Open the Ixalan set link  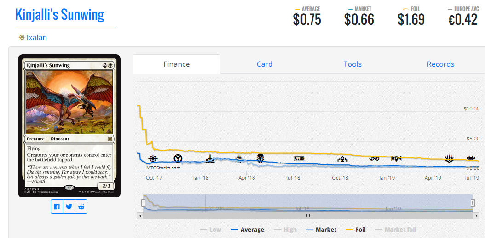(x=37, y=38)
